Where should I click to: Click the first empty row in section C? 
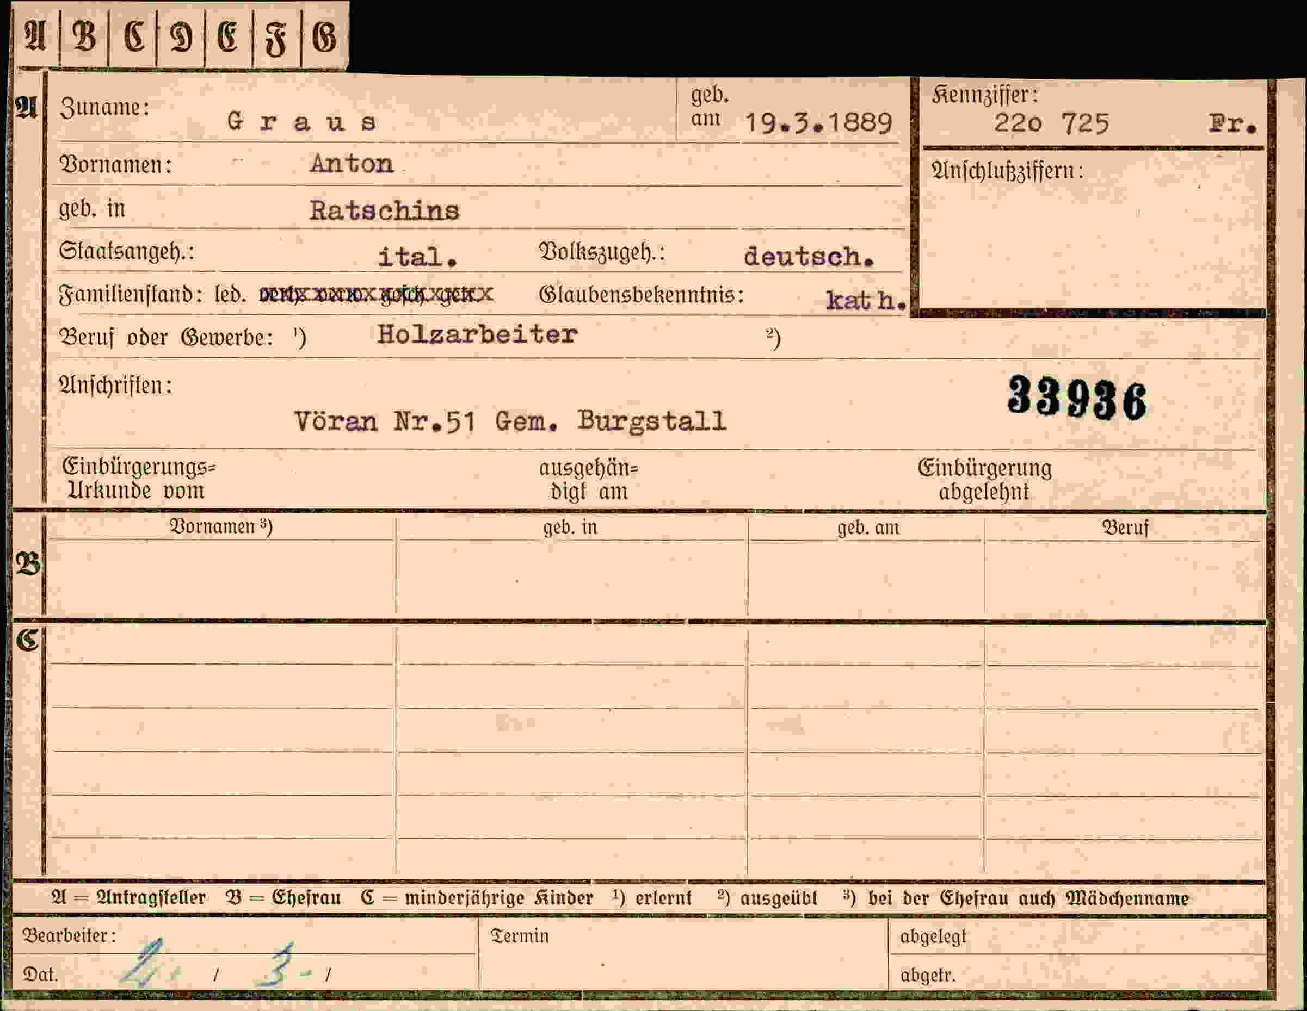pos(655,645)
